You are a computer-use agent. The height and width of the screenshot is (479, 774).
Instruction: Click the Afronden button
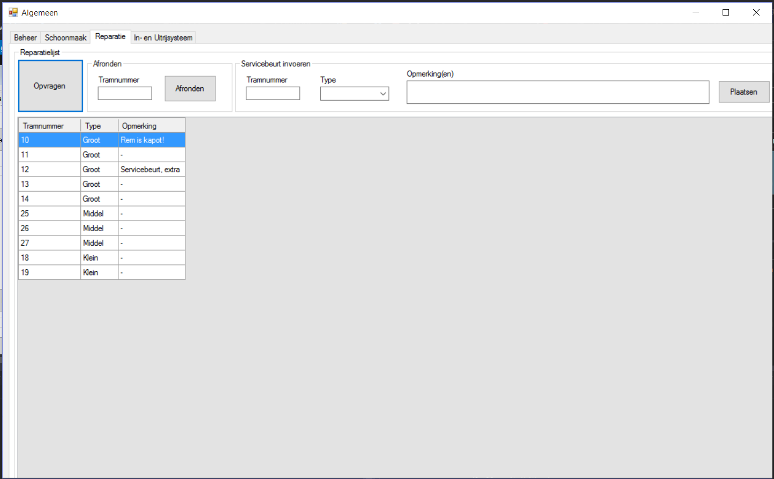point(190,88)
